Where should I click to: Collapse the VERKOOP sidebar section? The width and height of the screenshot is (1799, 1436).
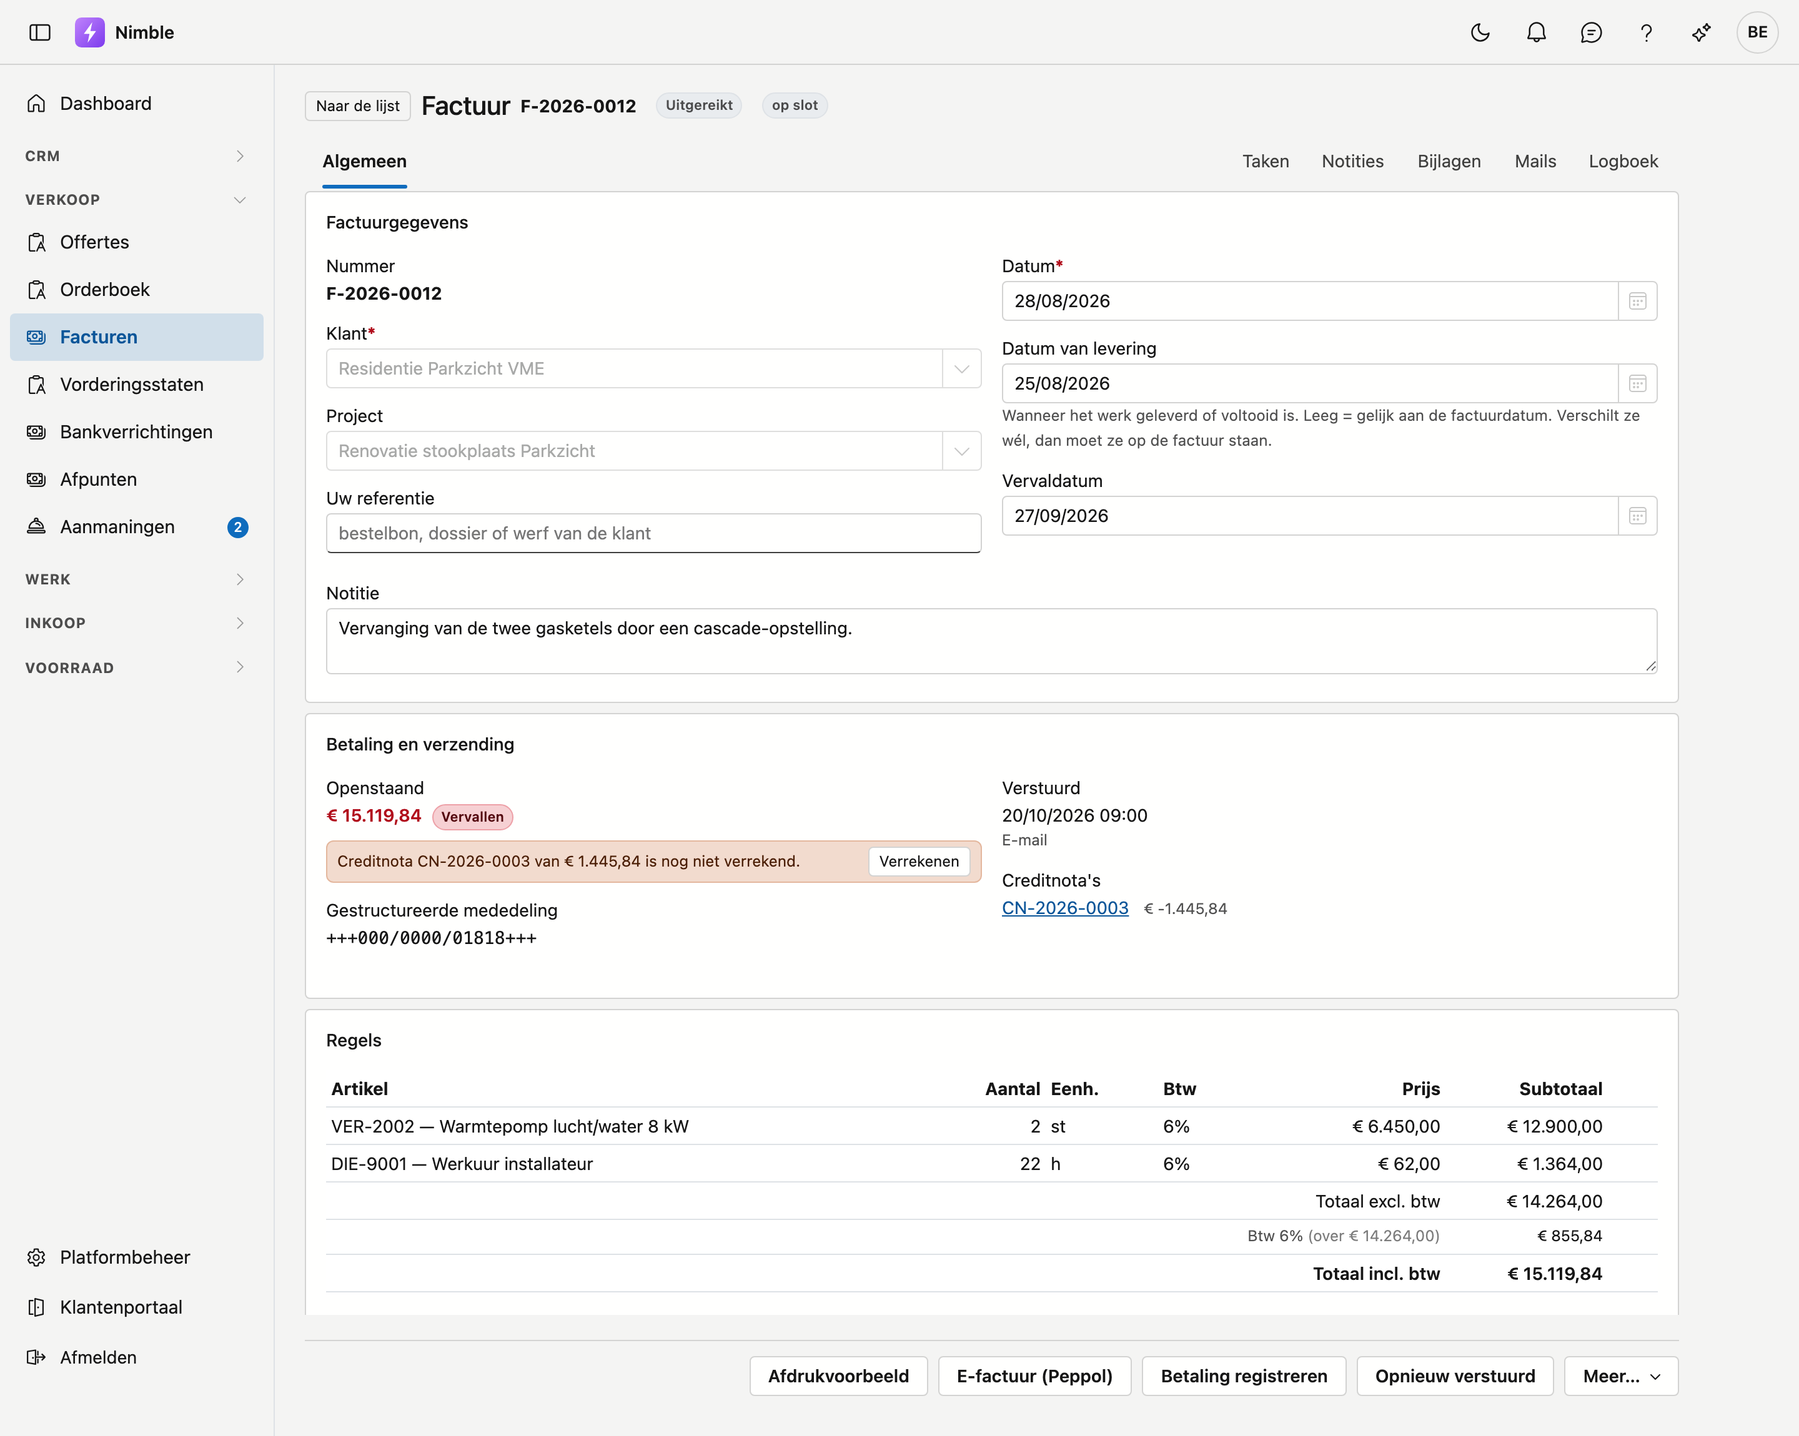[137, 199]
